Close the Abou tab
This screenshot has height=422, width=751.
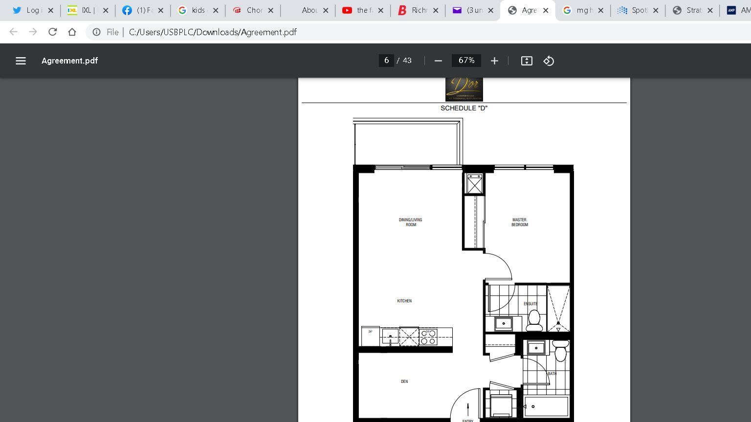coord(326,10)
